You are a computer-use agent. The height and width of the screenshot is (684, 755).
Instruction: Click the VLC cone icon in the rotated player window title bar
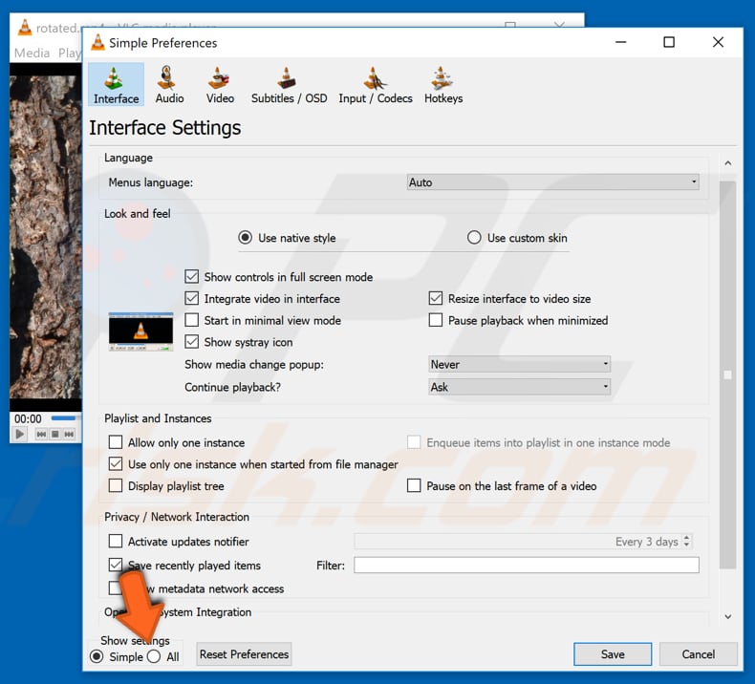(x=25, y=28)
